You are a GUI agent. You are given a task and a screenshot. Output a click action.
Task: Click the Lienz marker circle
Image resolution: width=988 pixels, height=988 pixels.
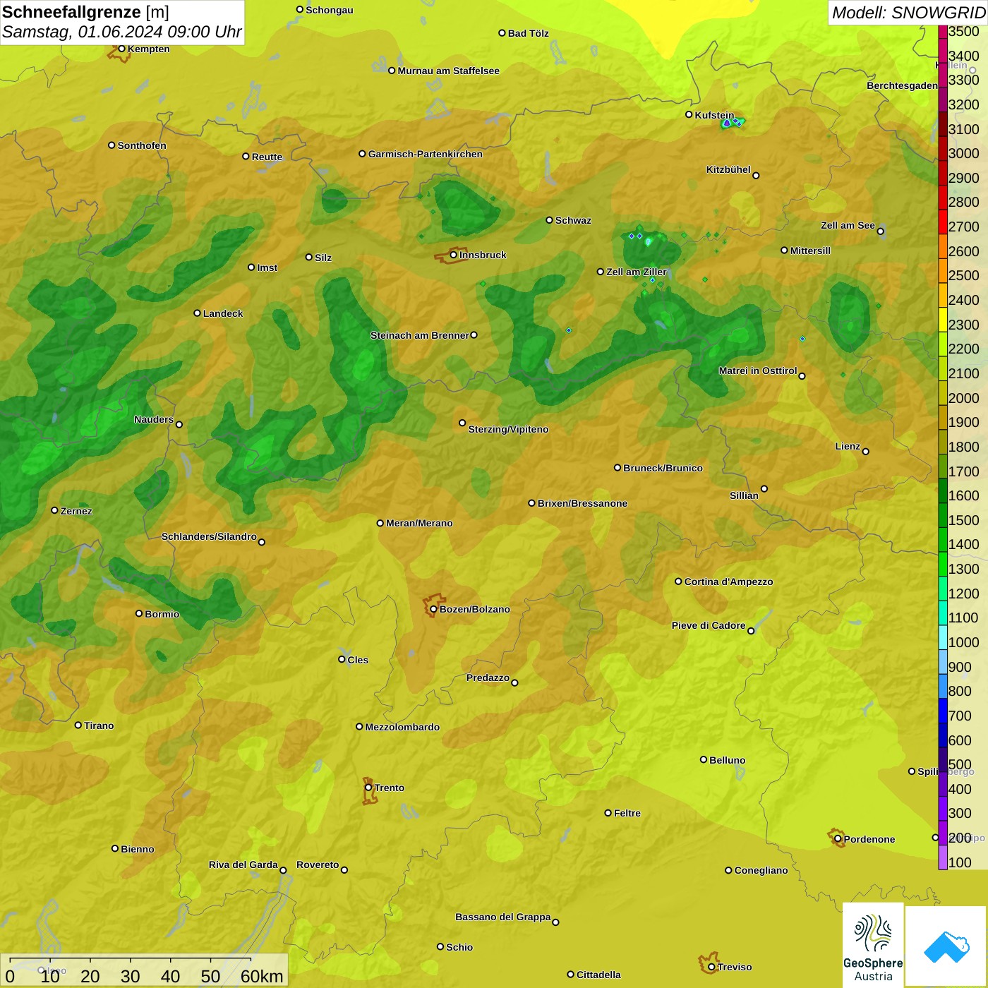[x=866, y=452]
